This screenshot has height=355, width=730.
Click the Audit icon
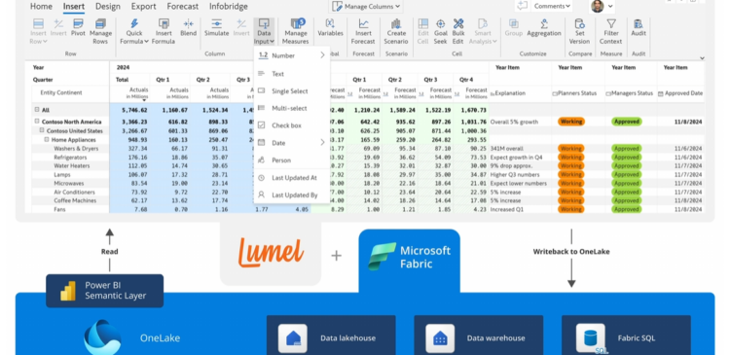pyautogui.click(x=639, y=23)
